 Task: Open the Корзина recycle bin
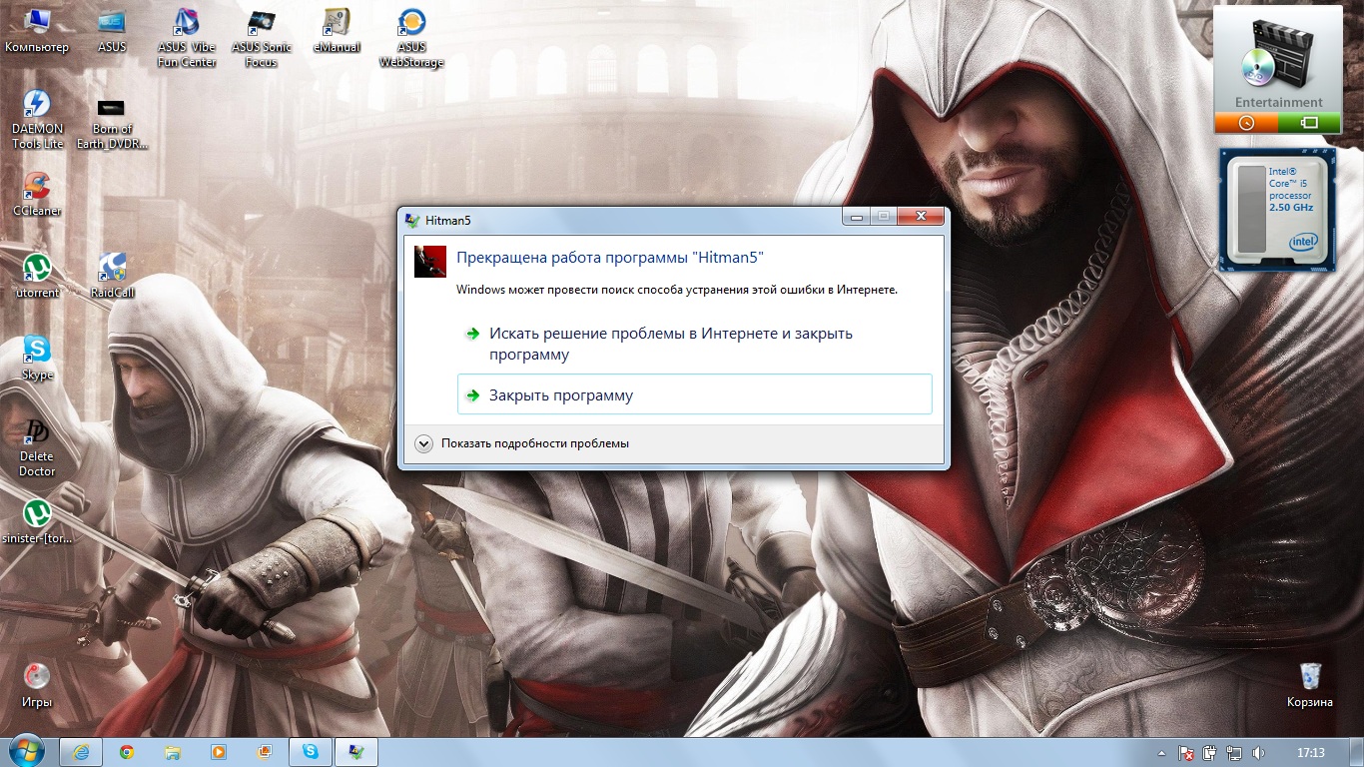pyautogui.click(x=1310, y=684)
